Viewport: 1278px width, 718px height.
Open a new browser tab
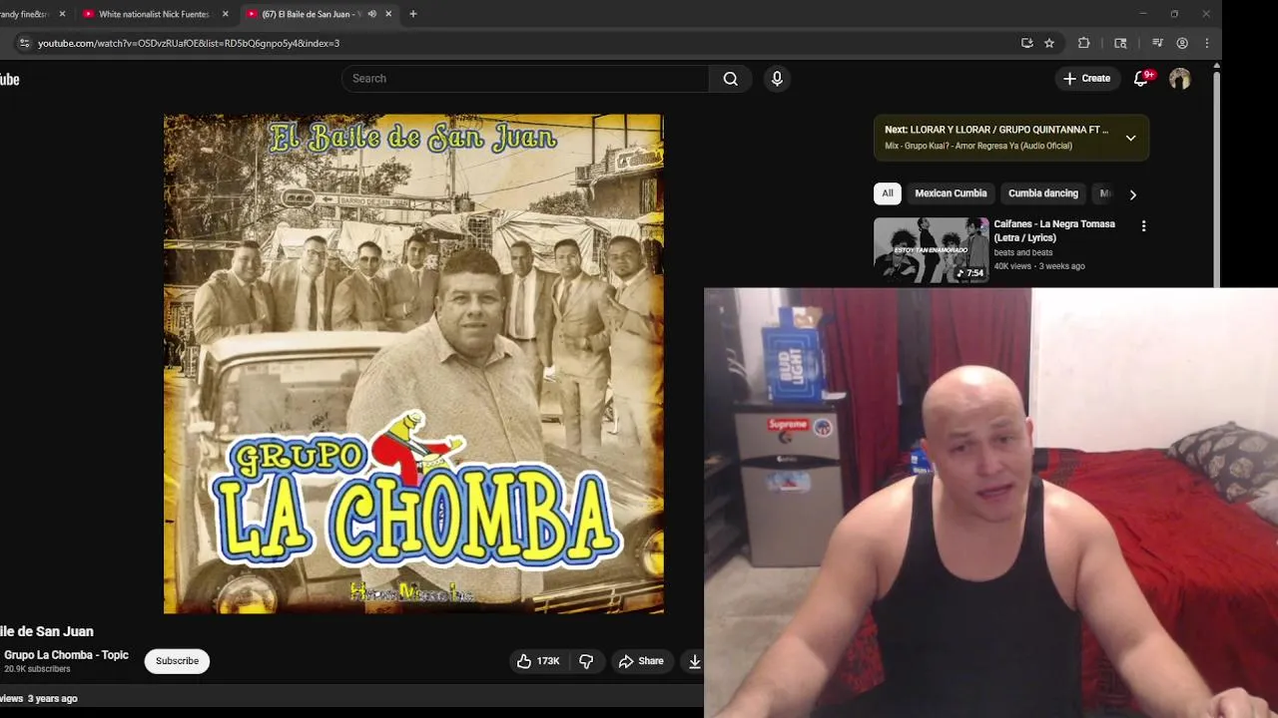(413, 14)
